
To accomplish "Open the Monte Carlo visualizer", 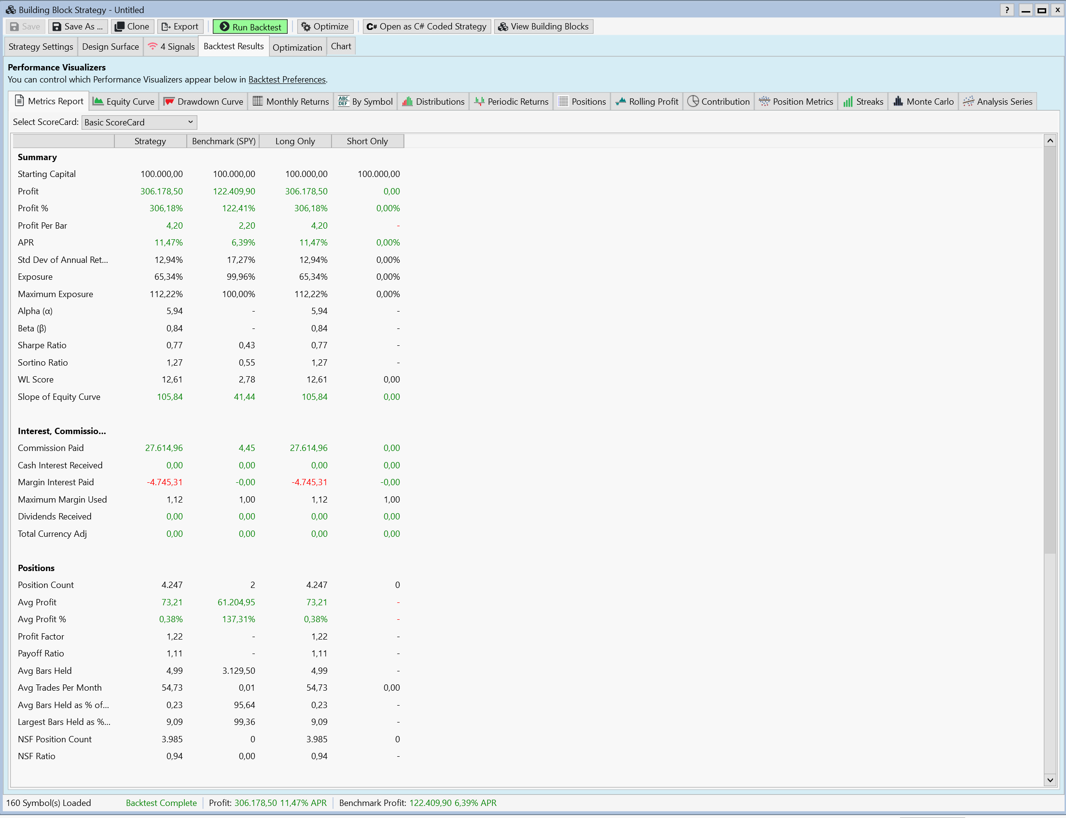I will 923,101.
